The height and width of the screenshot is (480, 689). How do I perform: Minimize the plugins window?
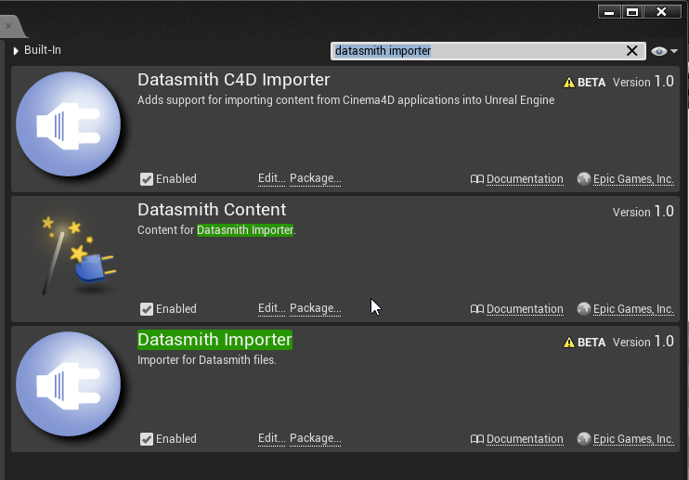[609, 12]
